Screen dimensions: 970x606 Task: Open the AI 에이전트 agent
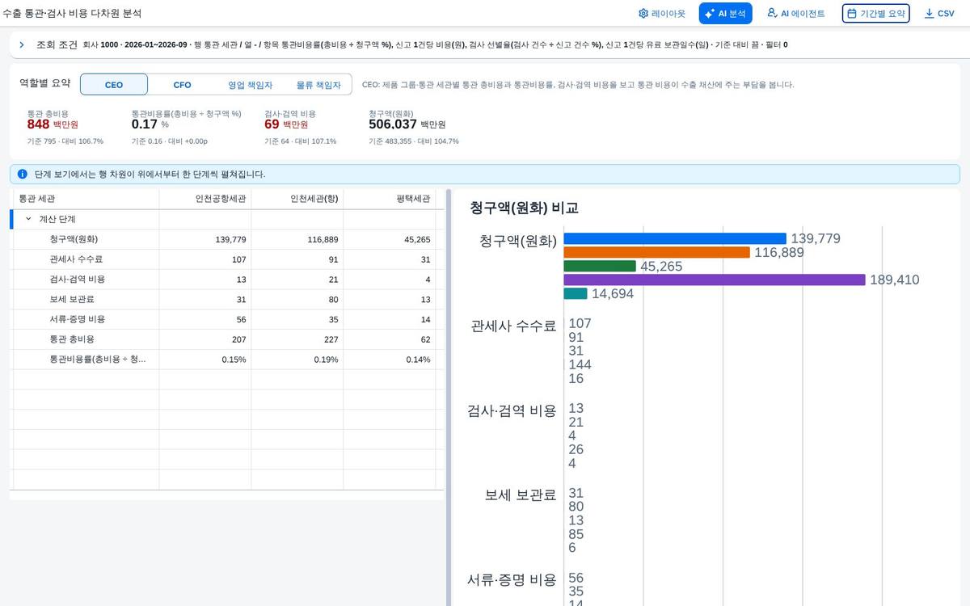point(795,14)
